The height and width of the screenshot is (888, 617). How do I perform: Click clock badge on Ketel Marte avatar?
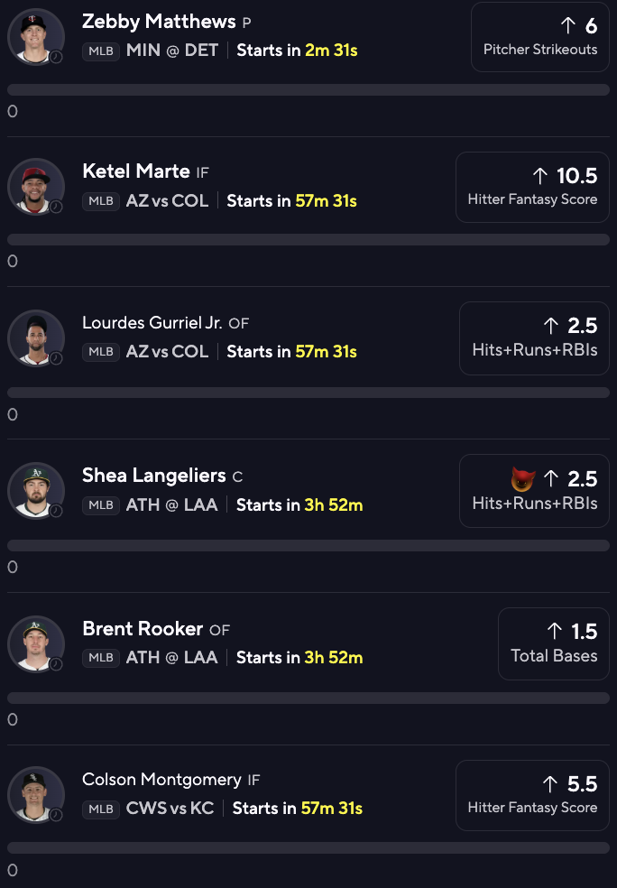point(56,207)
